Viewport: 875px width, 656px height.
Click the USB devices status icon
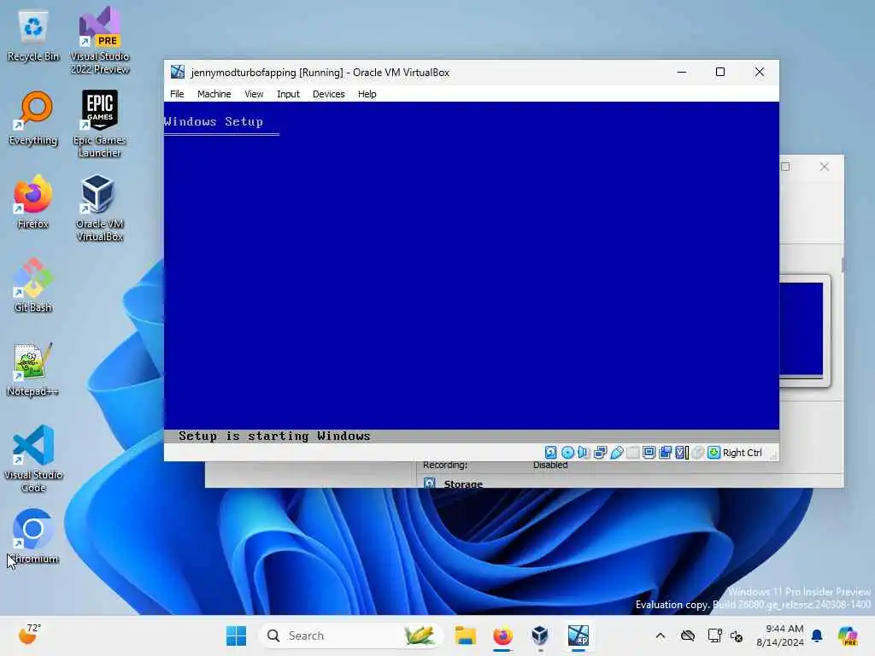tap(617, 453)
